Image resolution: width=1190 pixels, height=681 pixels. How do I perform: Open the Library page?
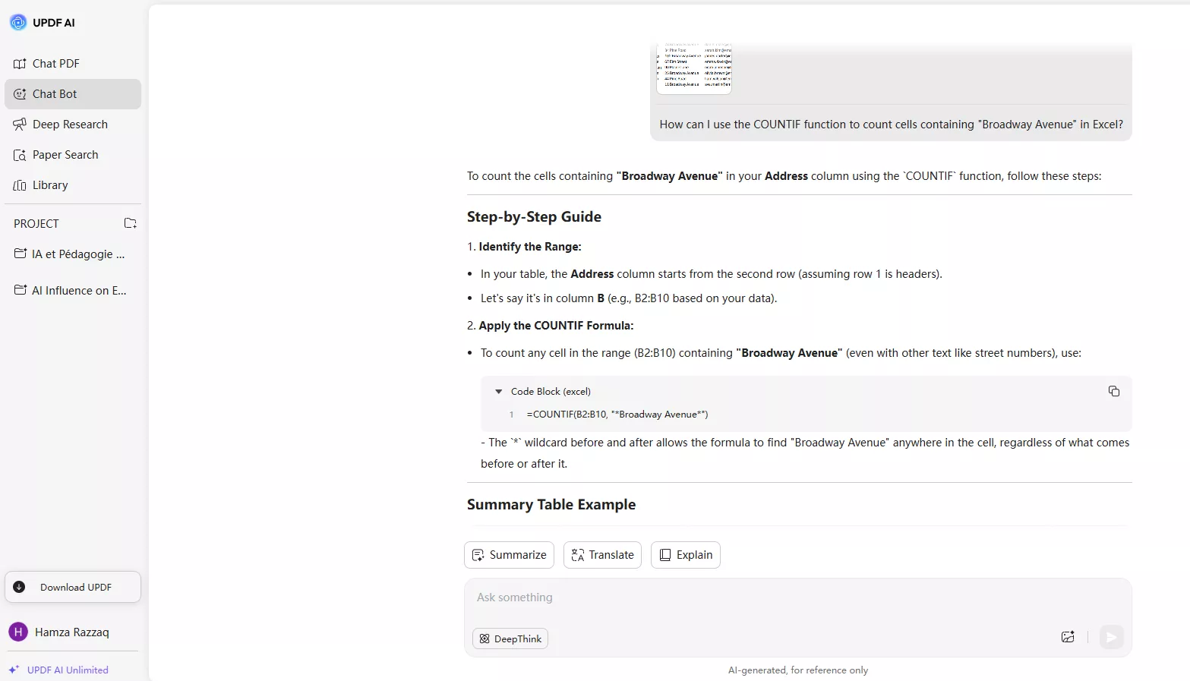[x=50, y=185]
